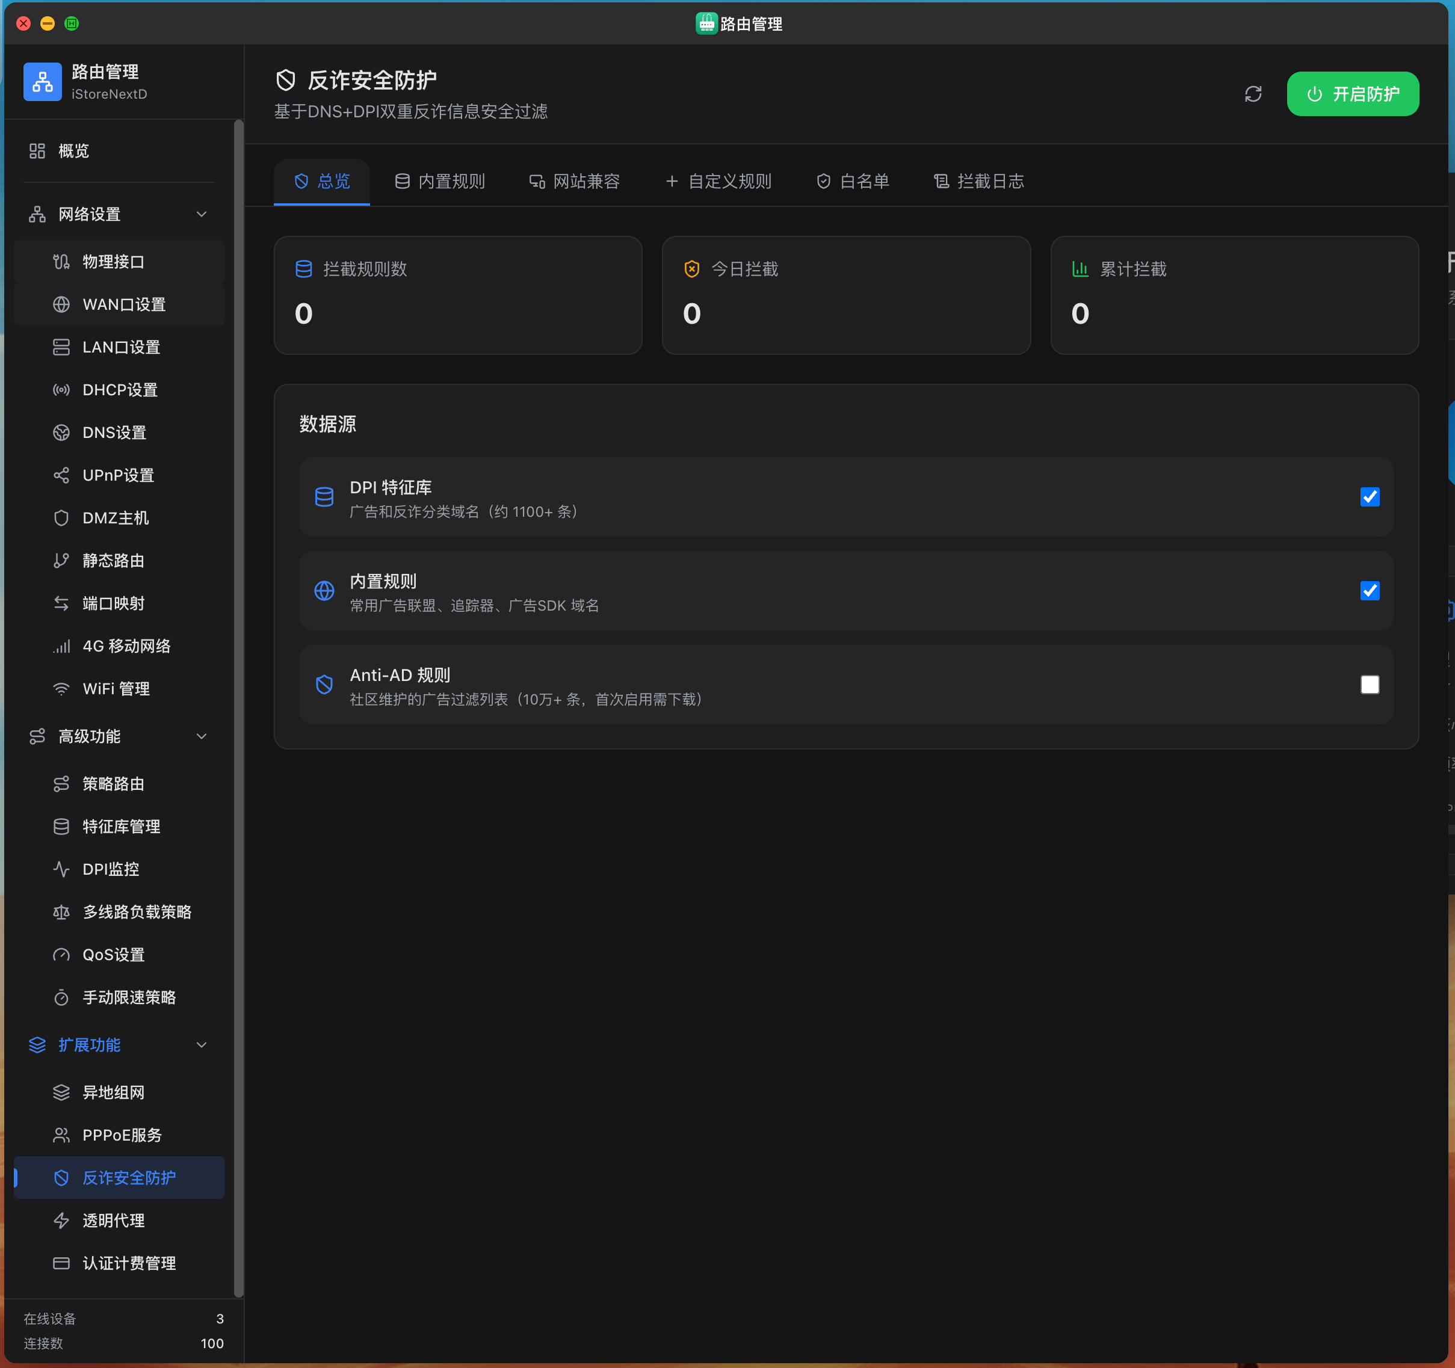The width and height of the screenshot is (1455, 1368).
Task: Collapse the 扩展功能 sidebar group
Action: pos(201,1045)
